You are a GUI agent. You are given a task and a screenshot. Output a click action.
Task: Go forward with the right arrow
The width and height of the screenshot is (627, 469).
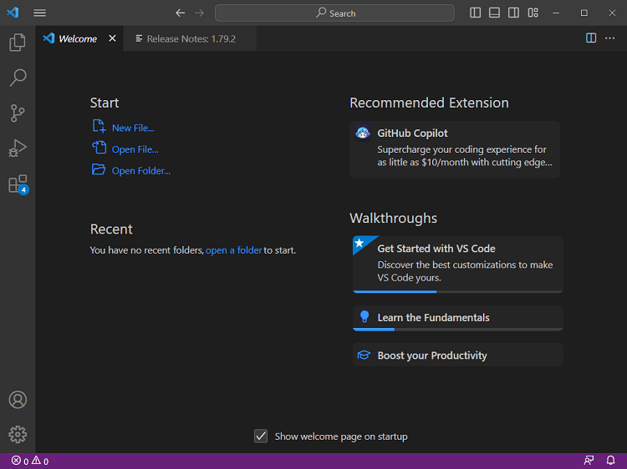pyautogui.click(x=199, y=13)
